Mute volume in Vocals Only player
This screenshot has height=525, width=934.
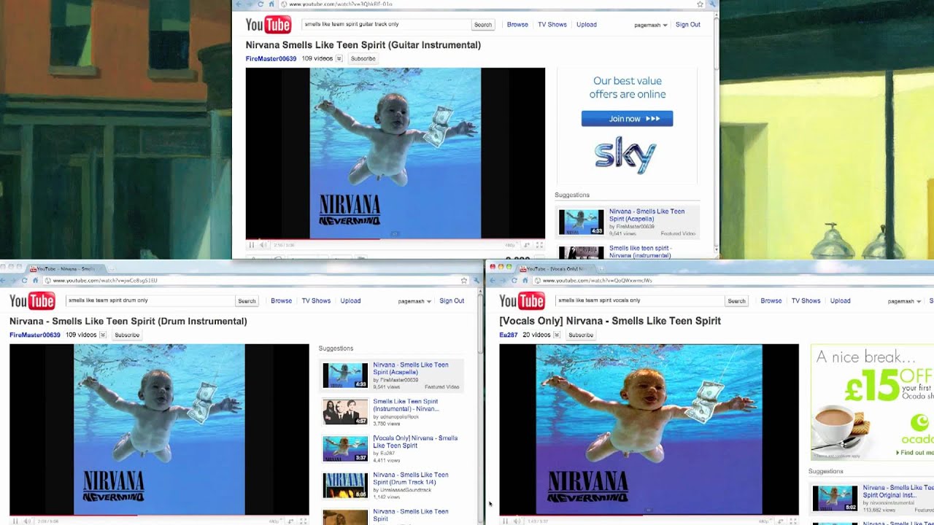[517, 521]
